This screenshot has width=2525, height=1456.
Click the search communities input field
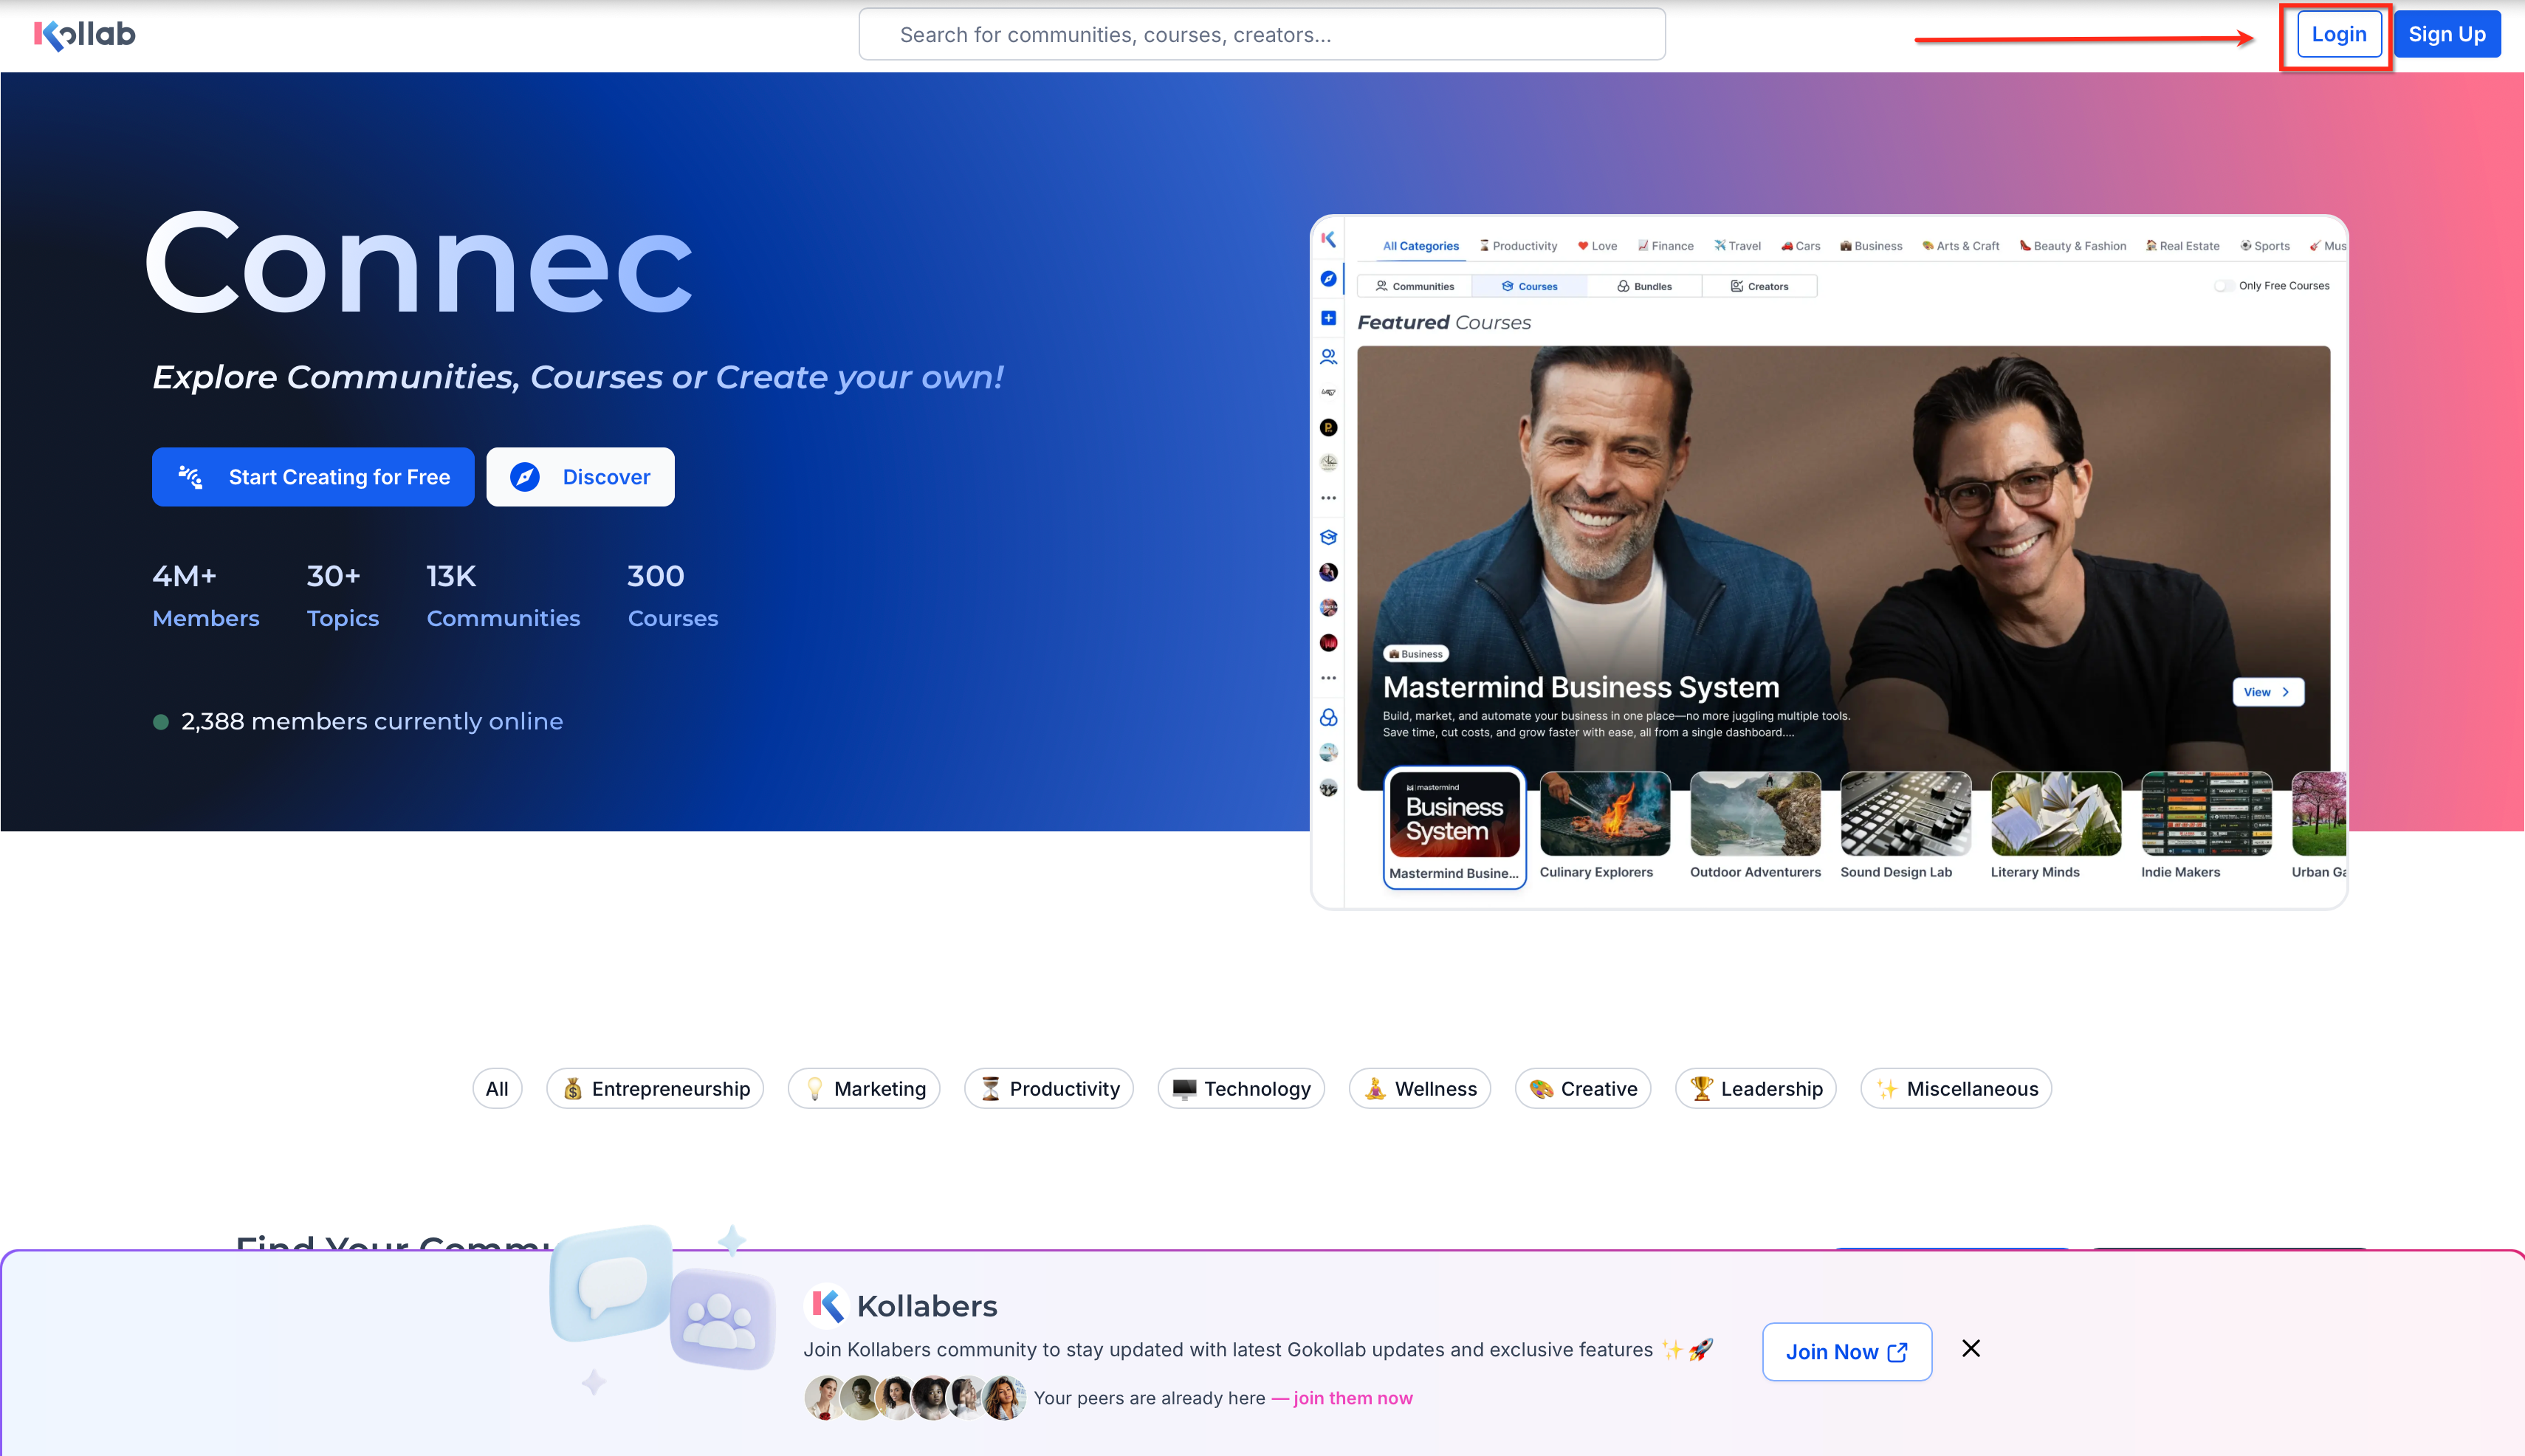[x=1261, y=34]
